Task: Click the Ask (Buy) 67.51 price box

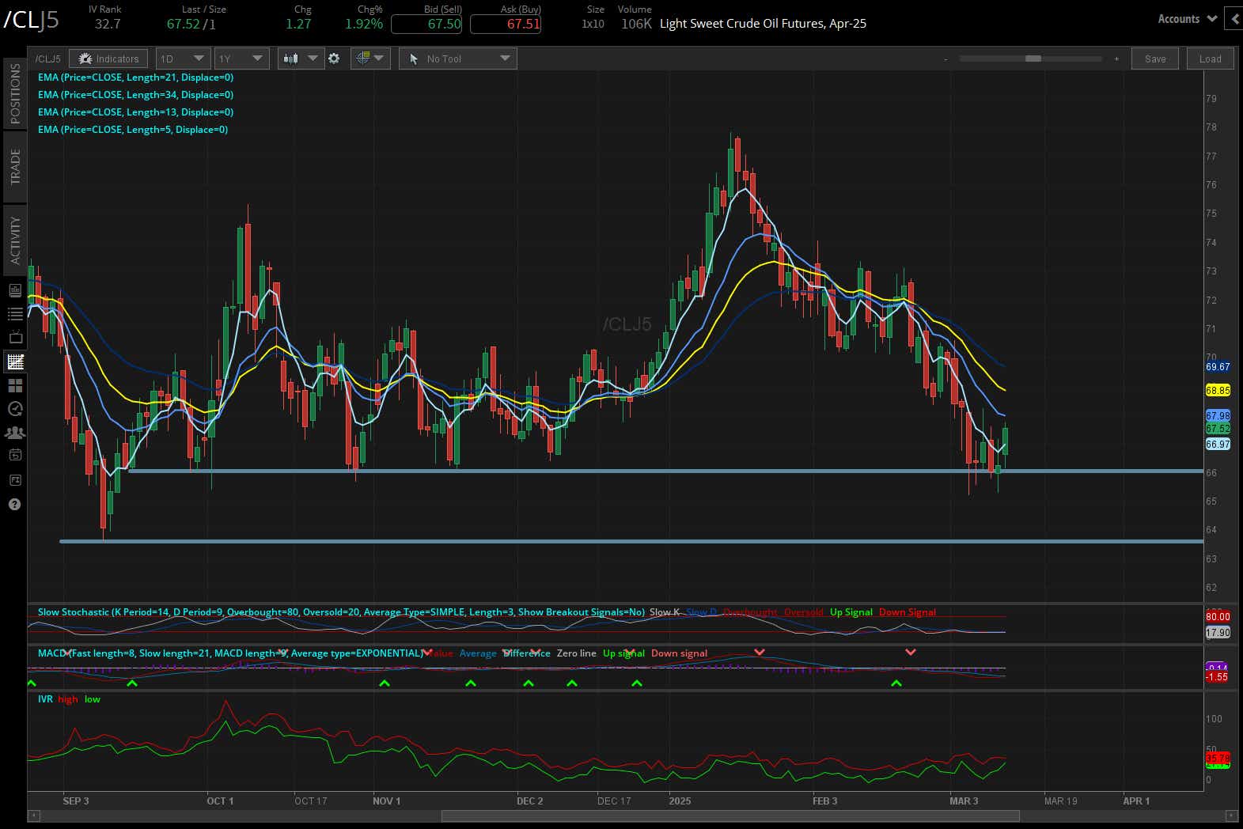Action: [506, 24]
